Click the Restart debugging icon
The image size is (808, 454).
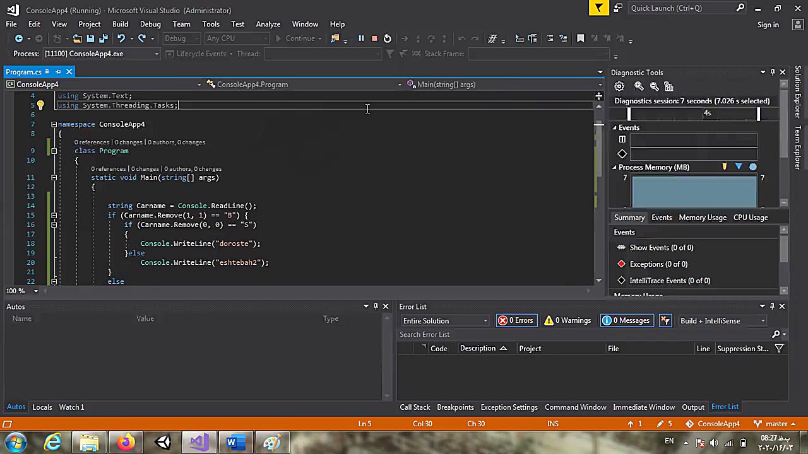pyautogui.click(x=388, y=38)
